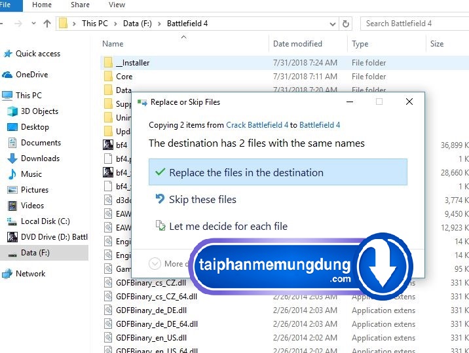Sort by Date modified column header
Viewport: 469px width, 353px height.
[x=297, y=44]
